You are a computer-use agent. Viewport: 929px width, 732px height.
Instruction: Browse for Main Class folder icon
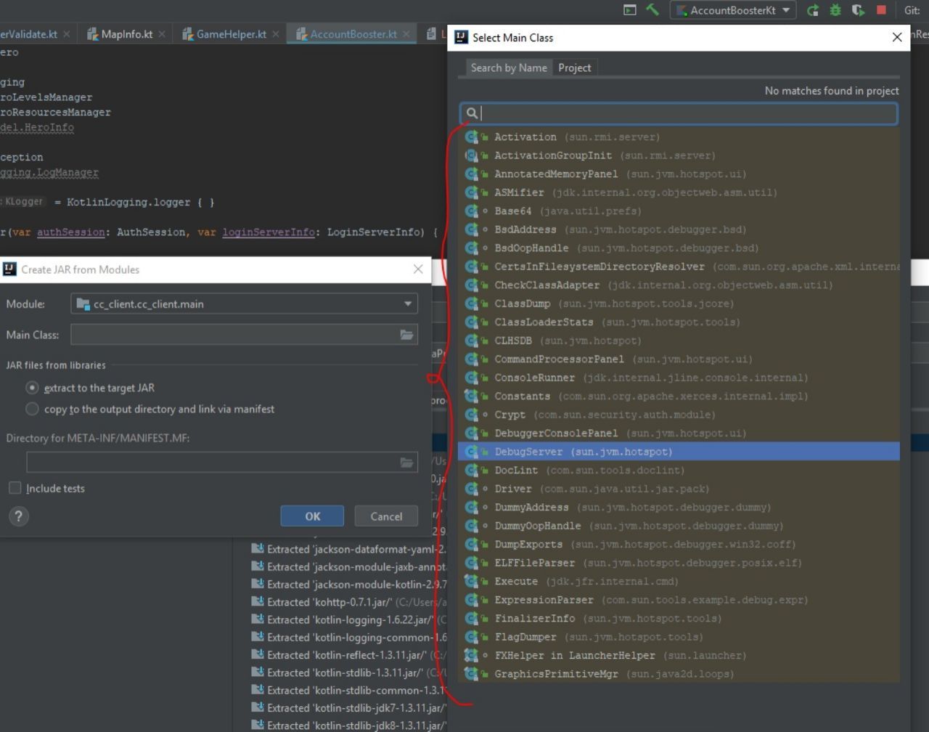point(406,335)
